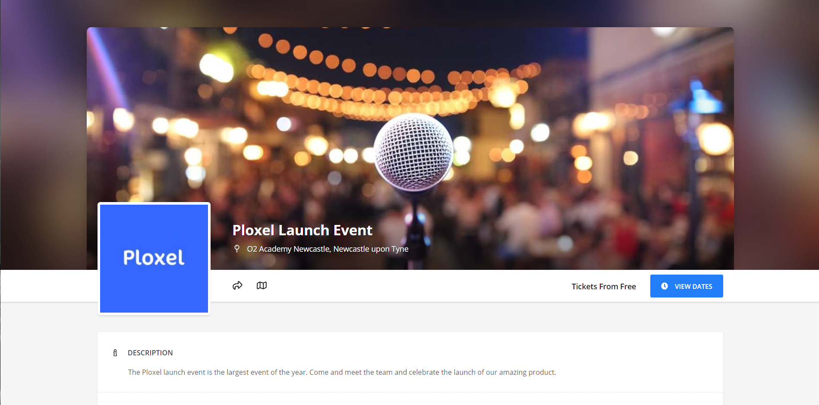Image resolution: width=819 pixels, height=405 pixels.
Task: Click the location pin beside O2 Academy
Action: pyautogui.click(x=236, y=249)
